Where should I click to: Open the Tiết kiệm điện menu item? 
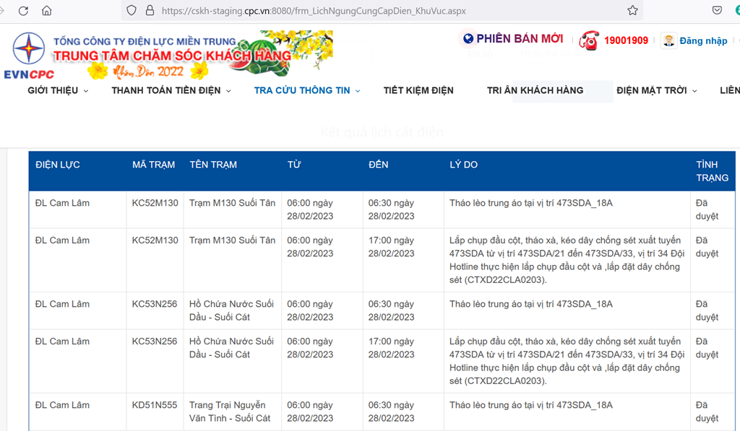418,90
